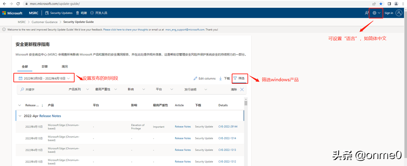Open CVE-2022-1314 details link
Screen dimensions: 407x166
[x=227, y=138]
